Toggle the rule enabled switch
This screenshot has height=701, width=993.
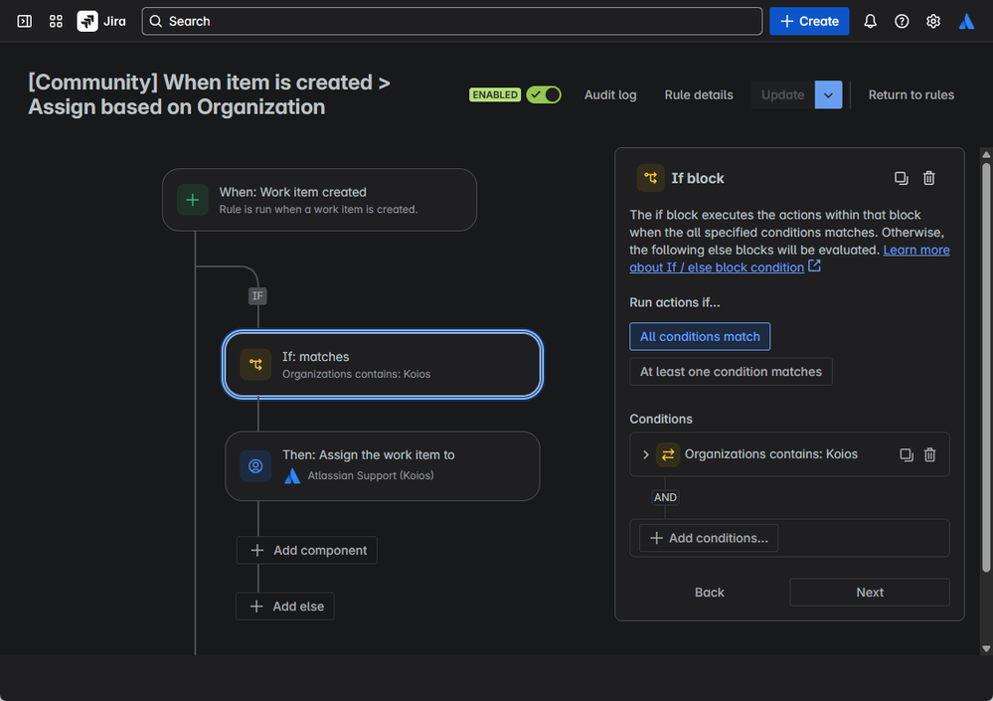click(x=544, y=95)
